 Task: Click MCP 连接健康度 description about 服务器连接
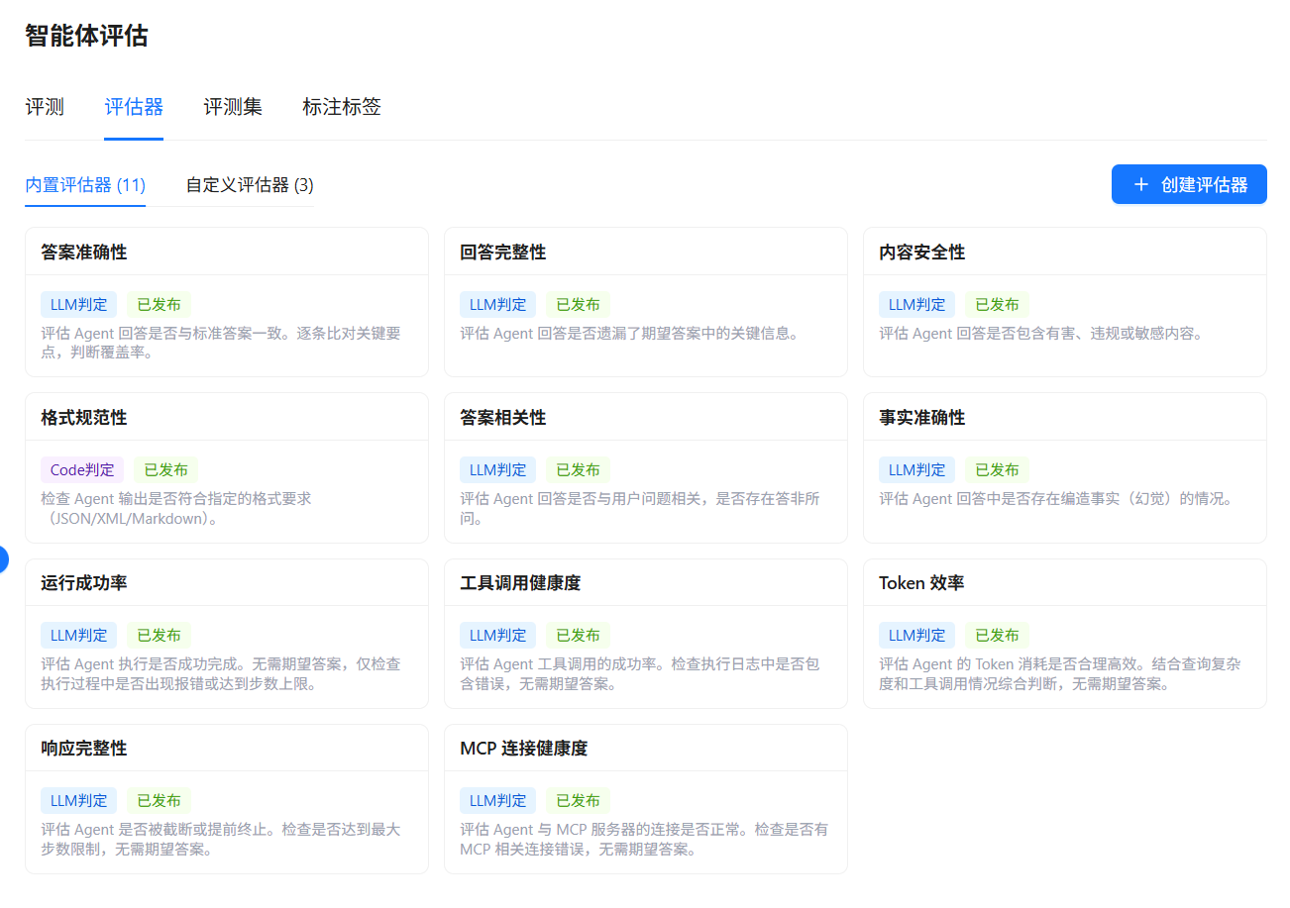[644, 839]
